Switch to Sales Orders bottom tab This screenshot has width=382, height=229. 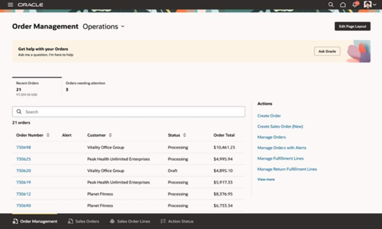point(84,221)
